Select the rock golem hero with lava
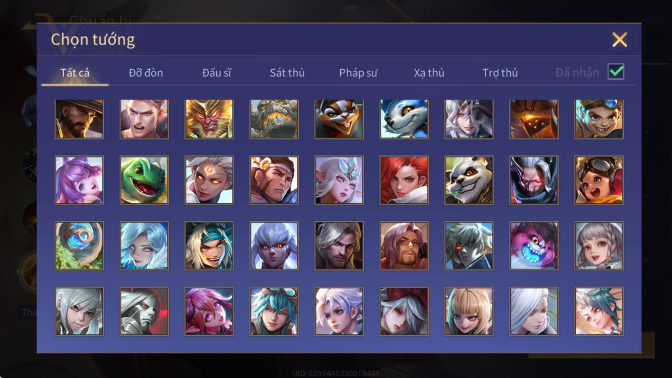Image resolution: width=672 pixels, height=378 pixels. pos(274,119)
